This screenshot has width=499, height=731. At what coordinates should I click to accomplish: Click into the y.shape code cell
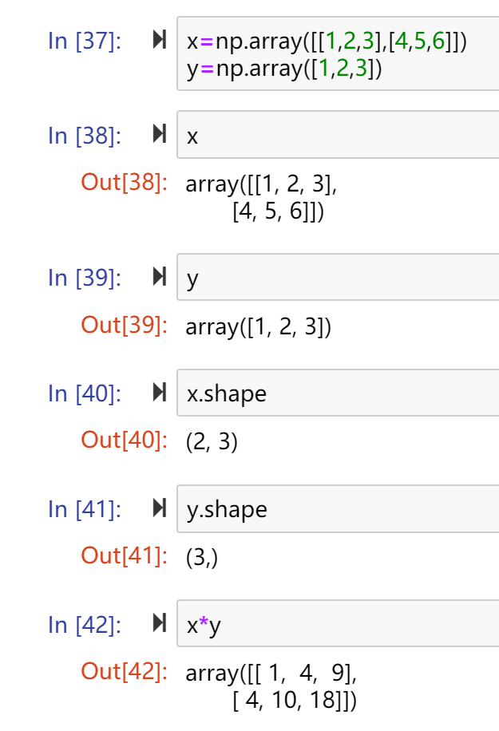(x=338, y=508)
